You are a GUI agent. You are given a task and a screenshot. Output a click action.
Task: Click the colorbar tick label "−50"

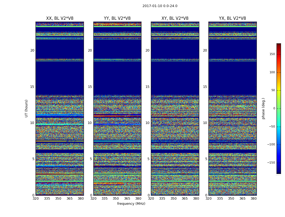click(x=272, y=126)
